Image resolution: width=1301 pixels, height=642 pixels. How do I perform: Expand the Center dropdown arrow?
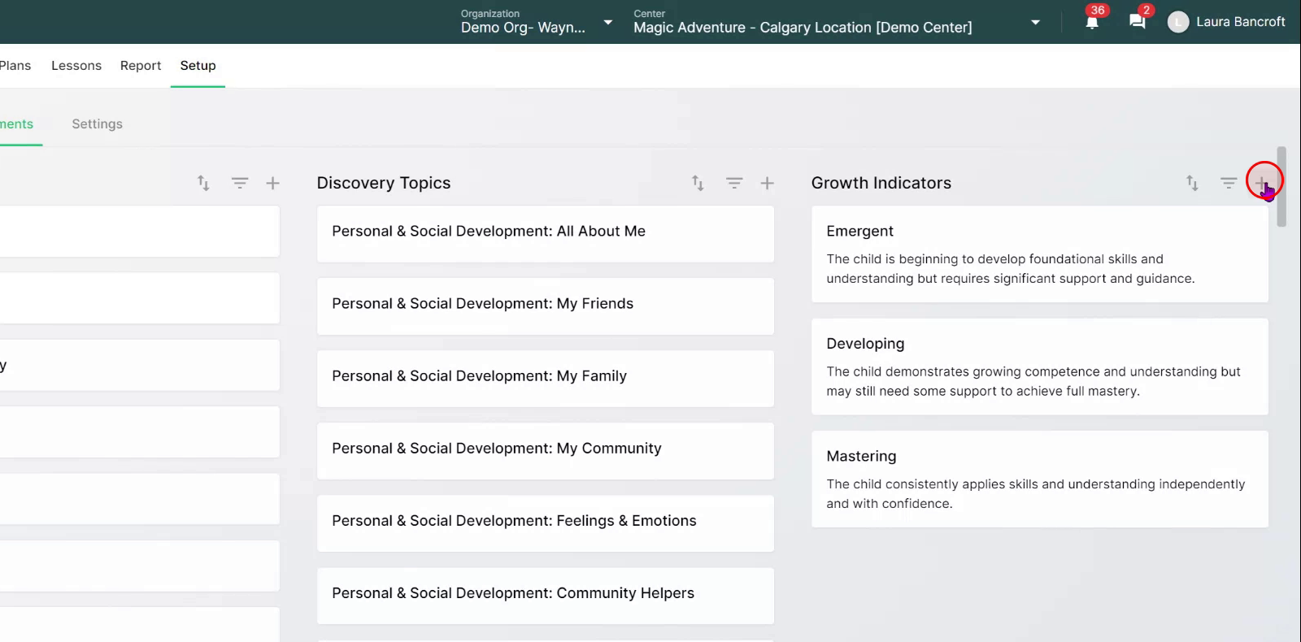tap(1035, 23)
